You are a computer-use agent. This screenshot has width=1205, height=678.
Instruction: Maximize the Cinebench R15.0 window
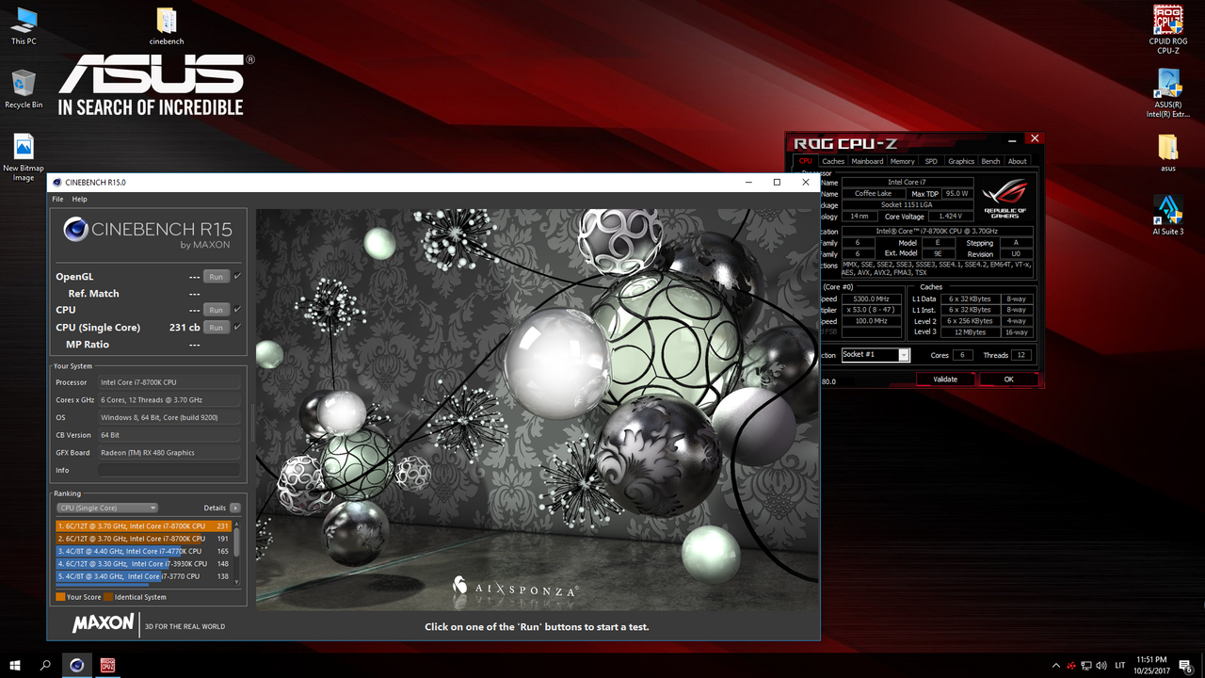click(777, 183)
